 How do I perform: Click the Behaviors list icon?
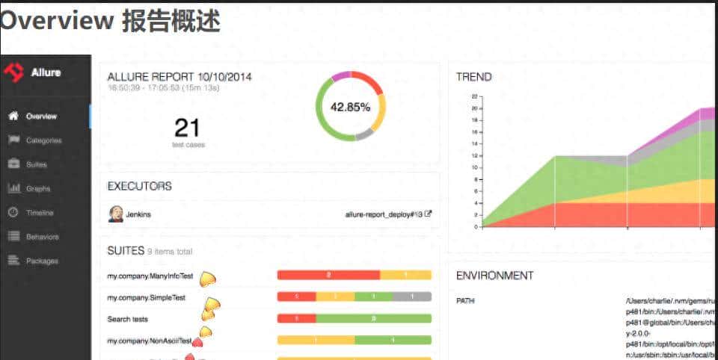tap(13, 237)
